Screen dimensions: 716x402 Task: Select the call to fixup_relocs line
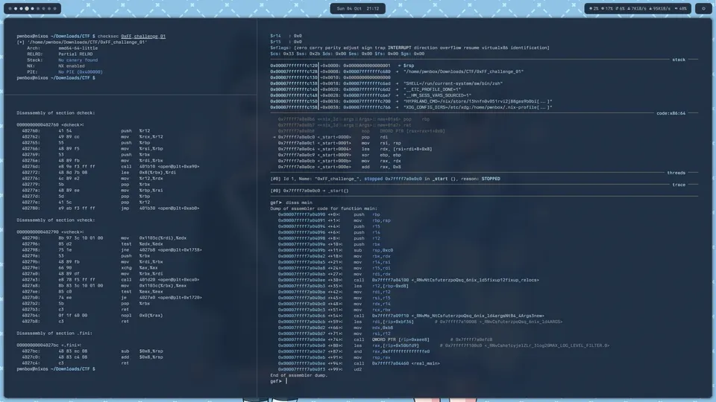408,280
